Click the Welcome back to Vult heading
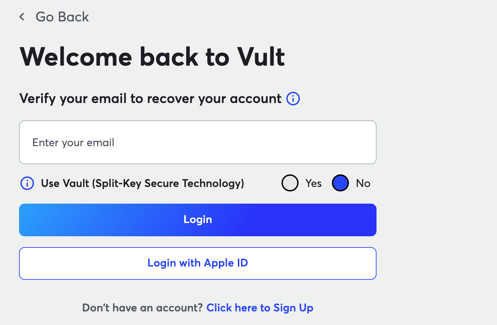 (152, 57)
